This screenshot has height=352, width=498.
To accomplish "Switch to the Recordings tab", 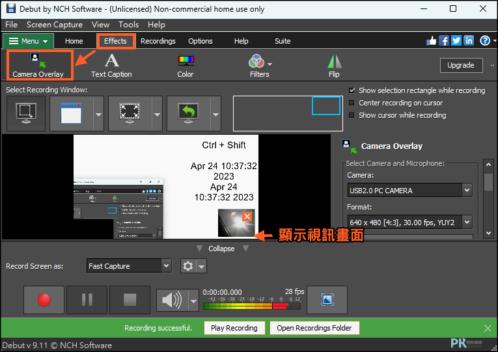I will [x=158, y=41].
